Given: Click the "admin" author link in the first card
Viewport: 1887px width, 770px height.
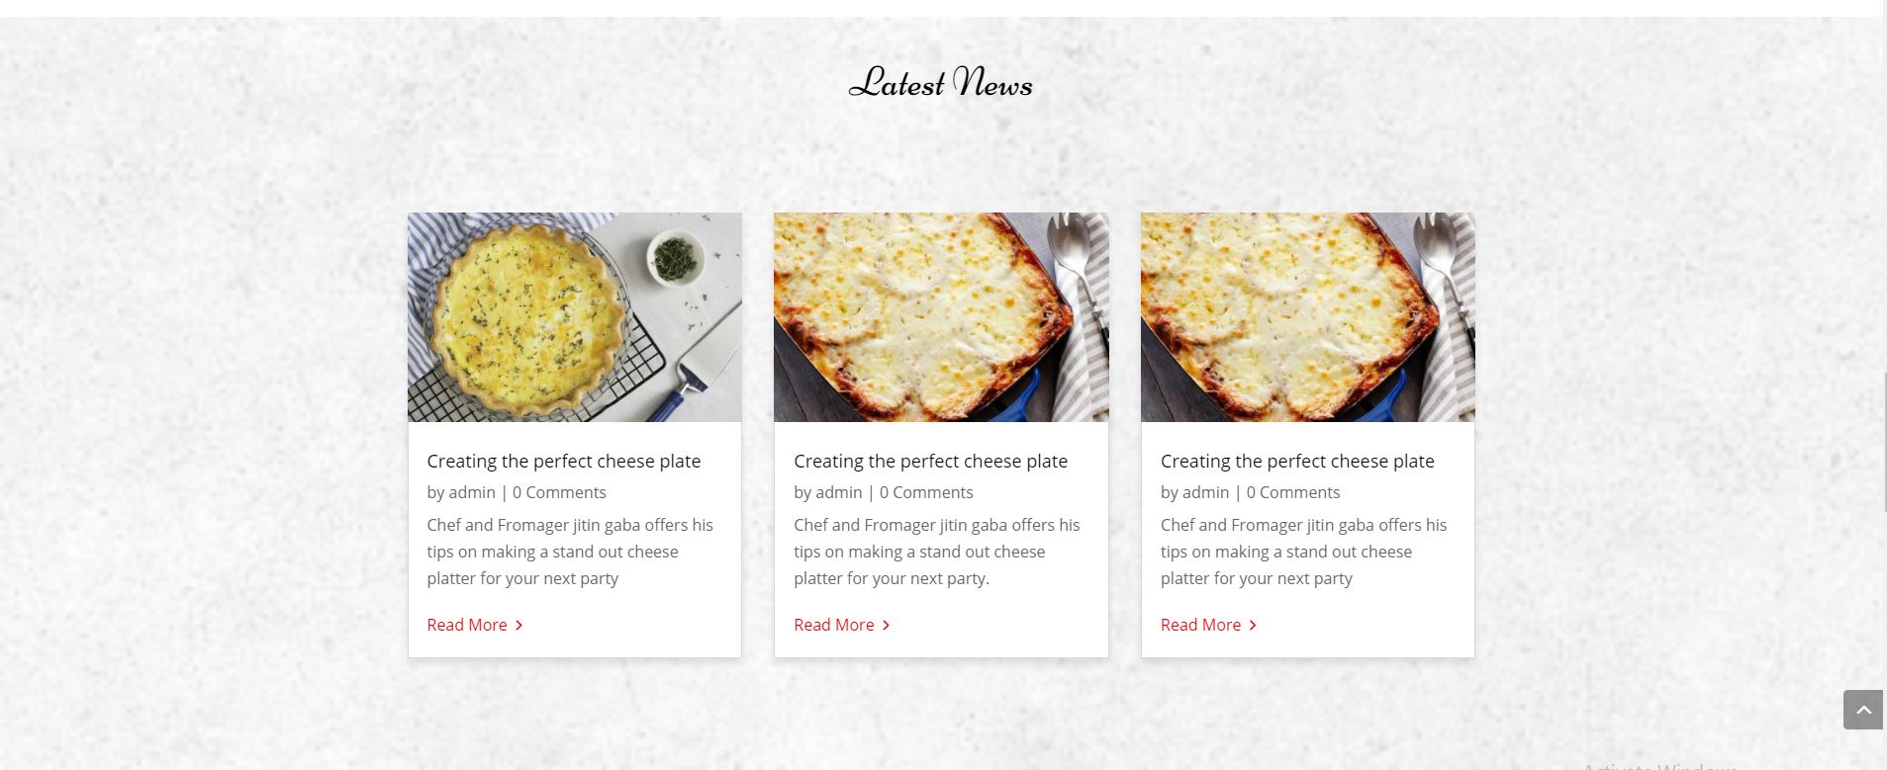Looking at the screenshot, I should point(471,492).
